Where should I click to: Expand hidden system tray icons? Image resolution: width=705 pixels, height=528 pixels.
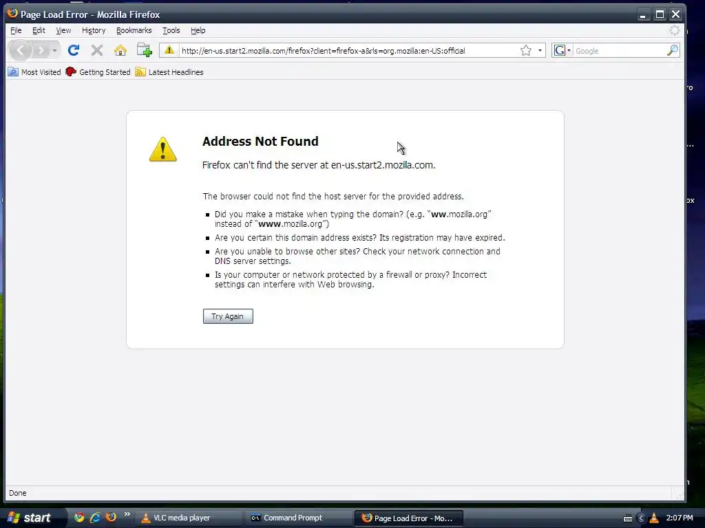click(642, 518)
